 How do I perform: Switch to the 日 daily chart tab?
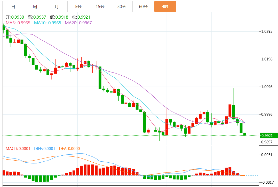coord(13,6)
